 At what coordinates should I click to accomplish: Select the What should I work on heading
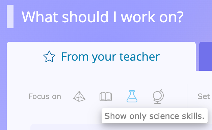point(103,17)
